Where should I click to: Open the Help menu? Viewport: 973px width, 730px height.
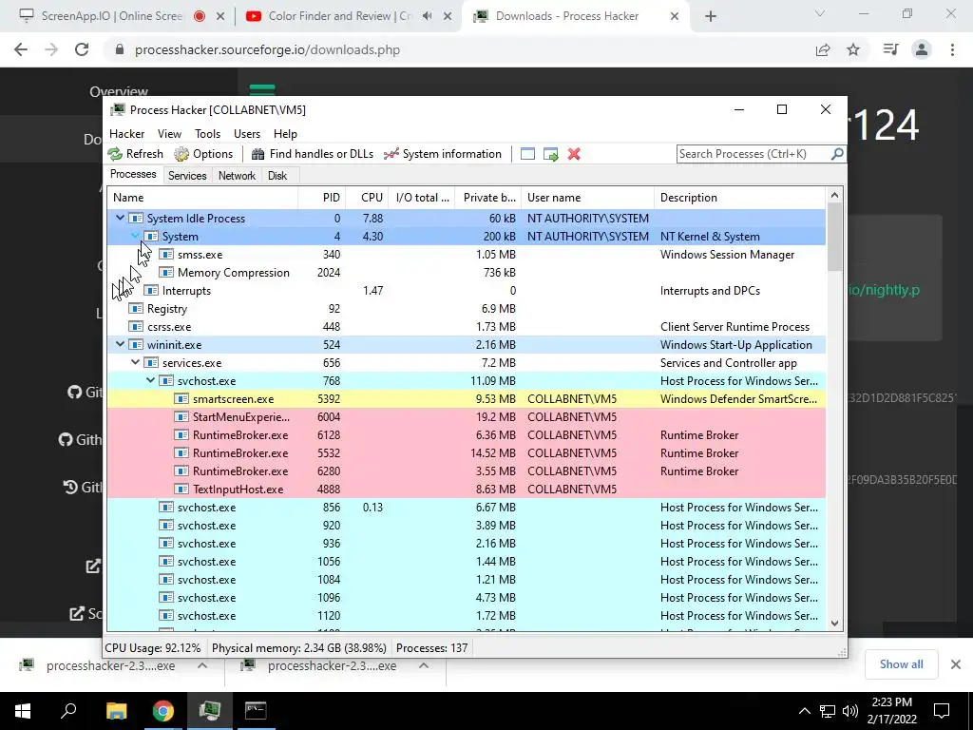click(285, 134)
